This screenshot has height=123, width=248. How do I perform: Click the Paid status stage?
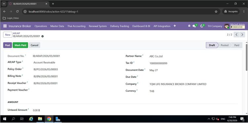click(x=237, y=45)
